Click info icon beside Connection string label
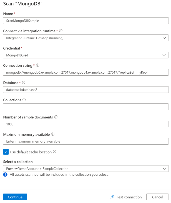The image size is (171, 203). tap(38, 65)
